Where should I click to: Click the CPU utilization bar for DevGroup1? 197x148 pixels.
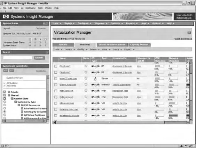(159, 66)
